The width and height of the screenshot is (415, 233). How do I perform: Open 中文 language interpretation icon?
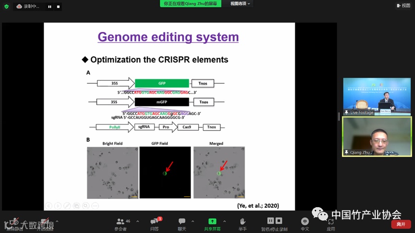coord(305,221)
